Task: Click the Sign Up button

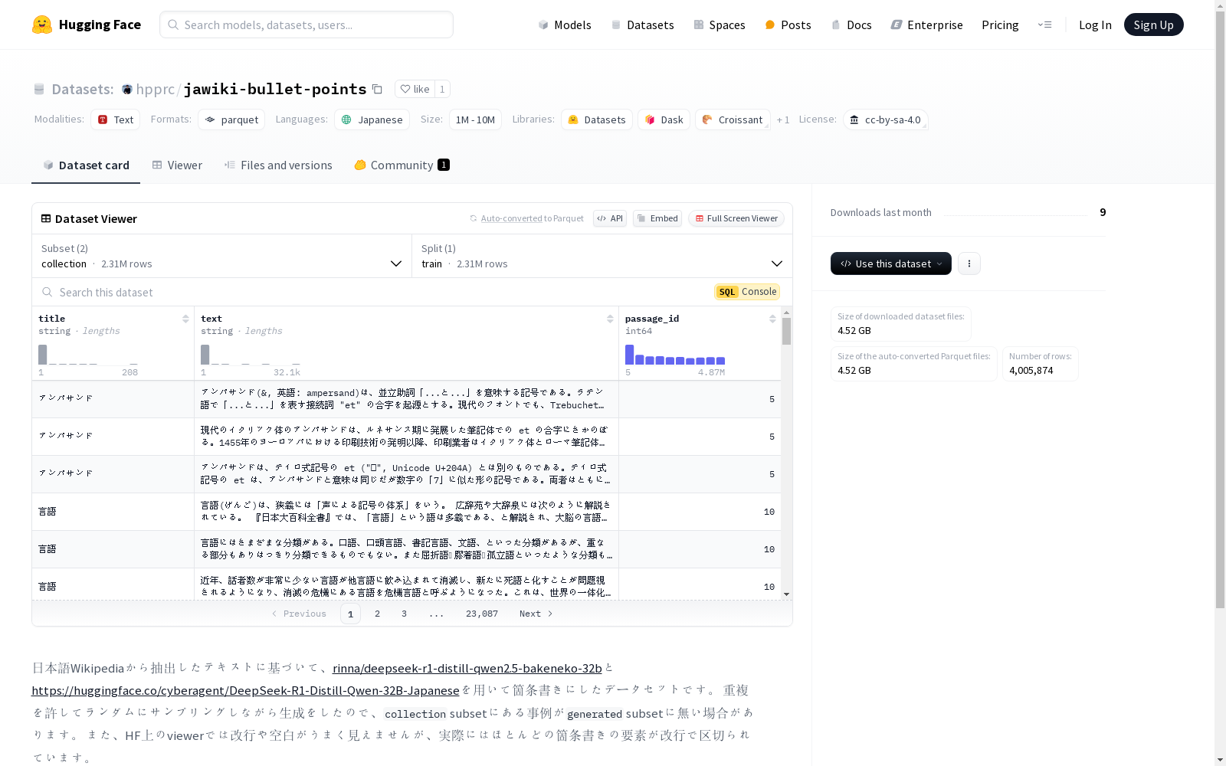Action: point(1153,25)
